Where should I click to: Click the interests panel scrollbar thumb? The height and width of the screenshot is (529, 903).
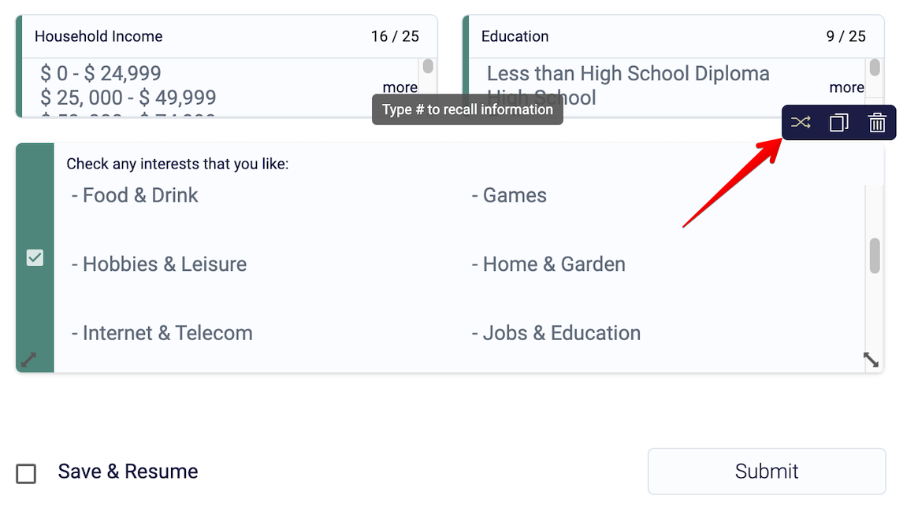click(x=874, y=255)
